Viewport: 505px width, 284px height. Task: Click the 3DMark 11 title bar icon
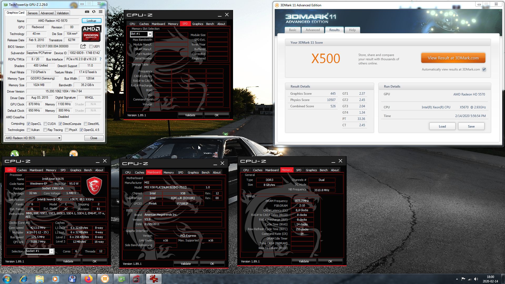point(277,5)
